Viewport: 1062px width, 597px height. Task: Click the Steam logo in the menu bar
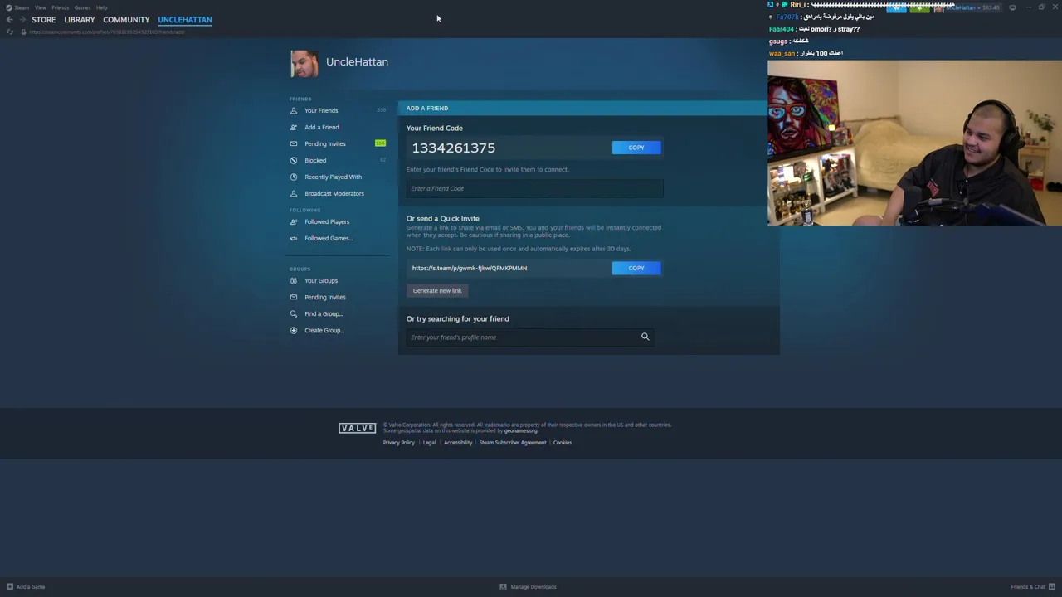[9, 7]
